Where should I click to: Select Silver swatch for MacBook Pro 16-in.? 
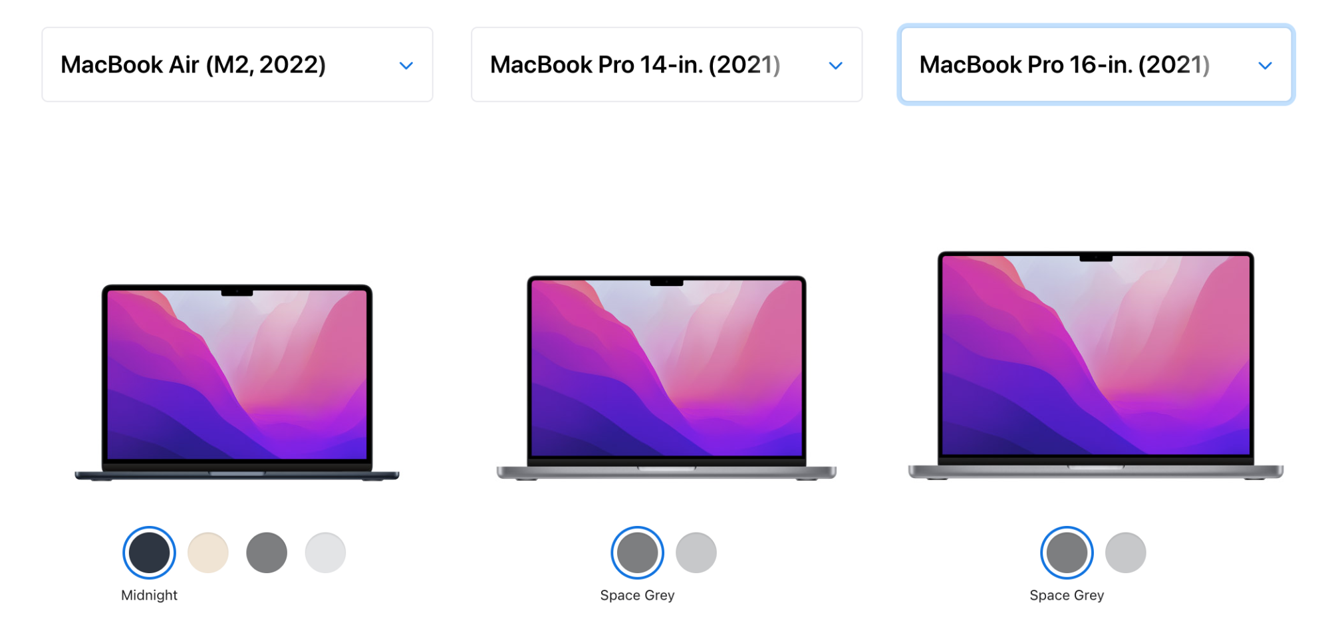[x=1126, y=553]
